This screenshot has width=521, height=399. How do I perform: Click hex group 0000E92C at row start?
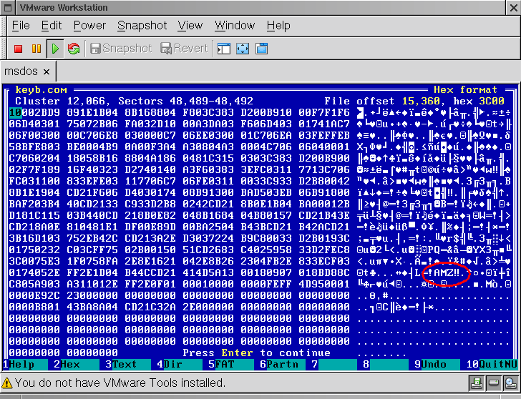[34, 295]
